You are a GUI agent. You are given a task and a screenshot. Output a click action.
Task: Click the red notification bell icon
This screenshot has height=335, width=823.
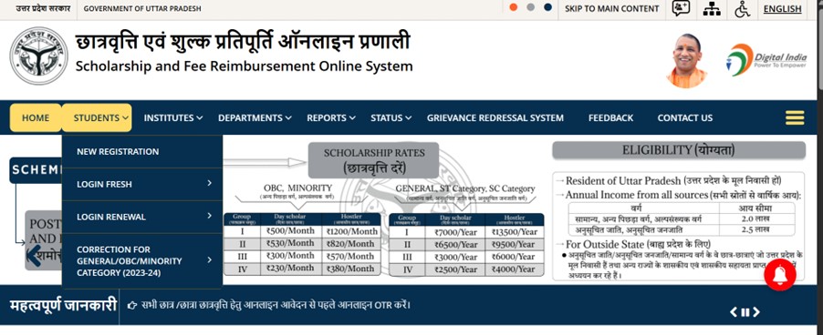780,275
